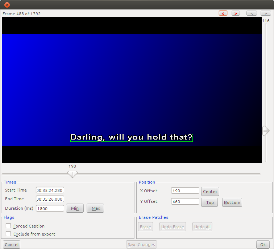Enable the Forced Caption checkbox
The width and height of the screenshot is (274, 249).
pos(8,226)
